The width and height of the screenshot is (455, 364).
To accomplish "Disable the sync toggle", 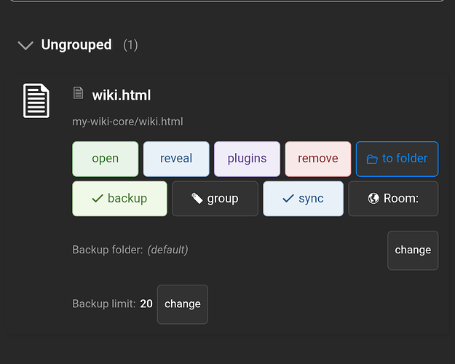I will 303,199.
